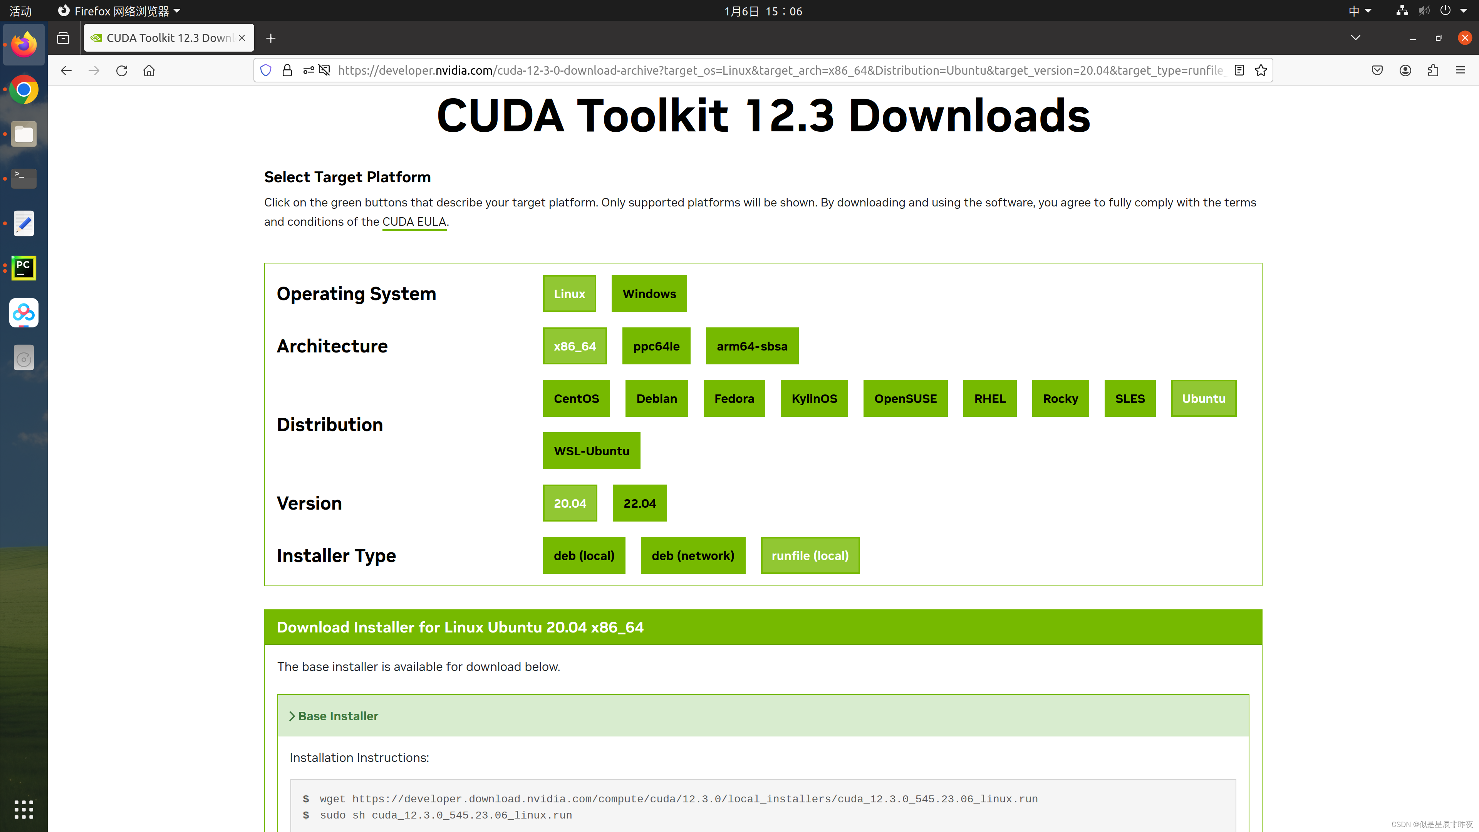Pick Rocky distribution
Image resolution: width=1479 pixels, height=832 pixels.
point(1060,399)
